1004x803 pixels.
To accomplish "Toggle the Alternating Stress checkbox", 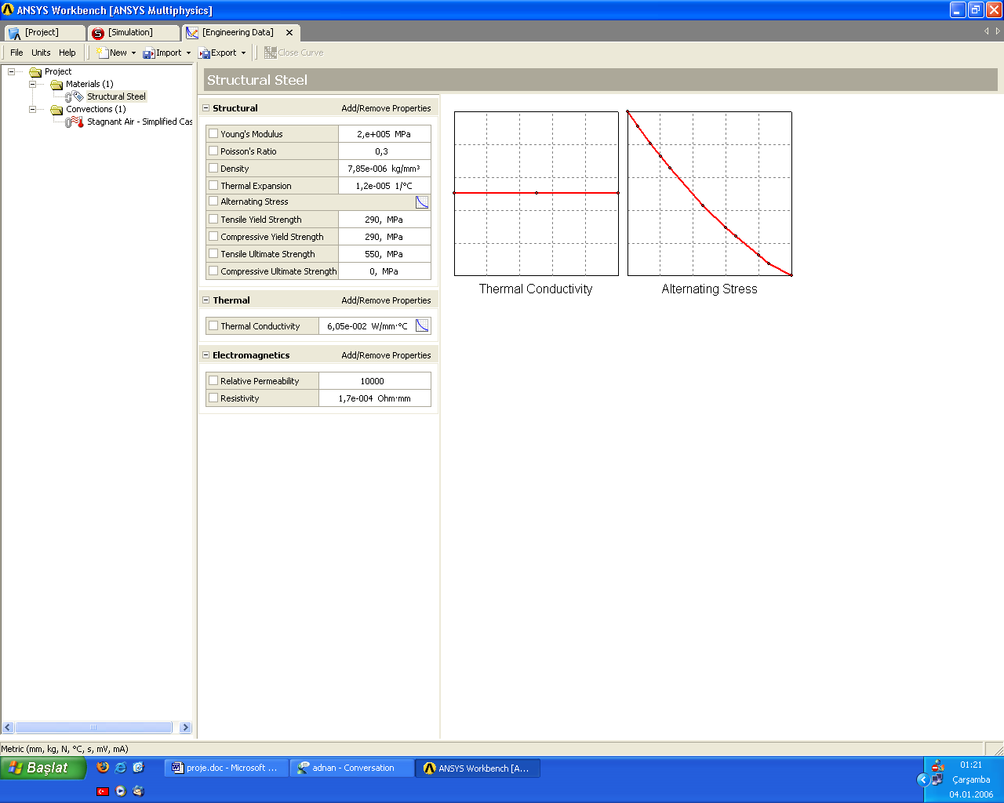I will pyautogui.click(x=213, y=201).
